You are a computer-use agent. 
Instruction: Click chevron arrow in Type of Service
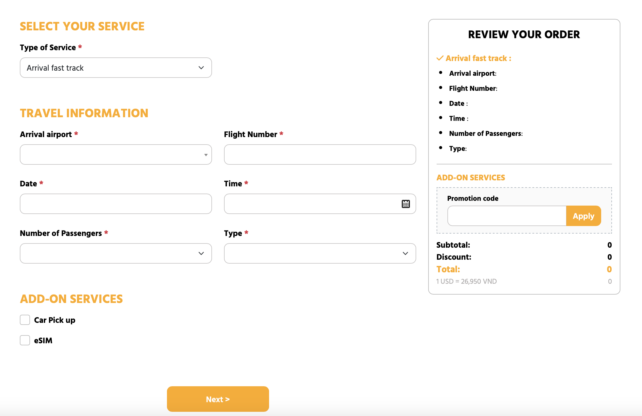coord(201,68)
